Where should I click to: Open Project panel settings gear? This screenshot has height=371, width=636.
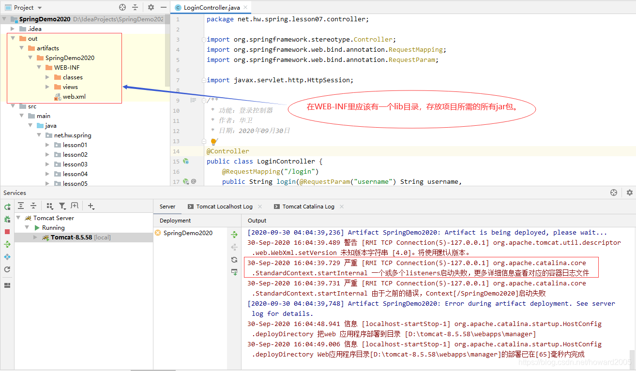tap(151, 7)
